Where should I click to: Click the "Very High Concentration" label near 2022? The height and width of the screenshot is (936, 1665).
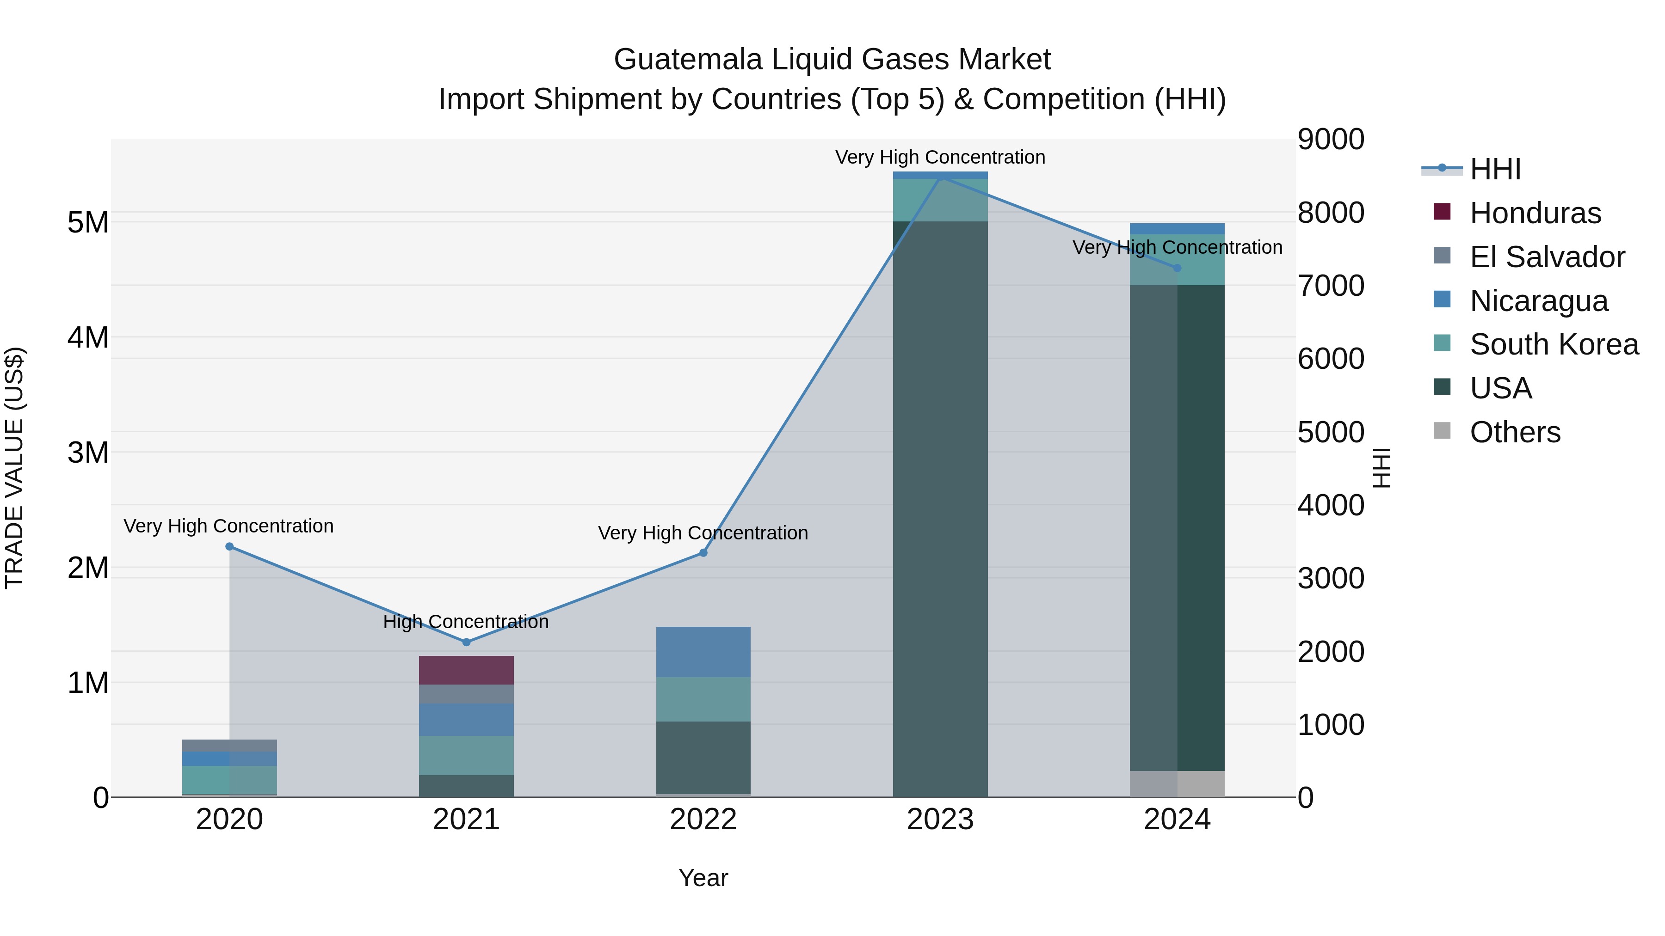pos(703,533)
